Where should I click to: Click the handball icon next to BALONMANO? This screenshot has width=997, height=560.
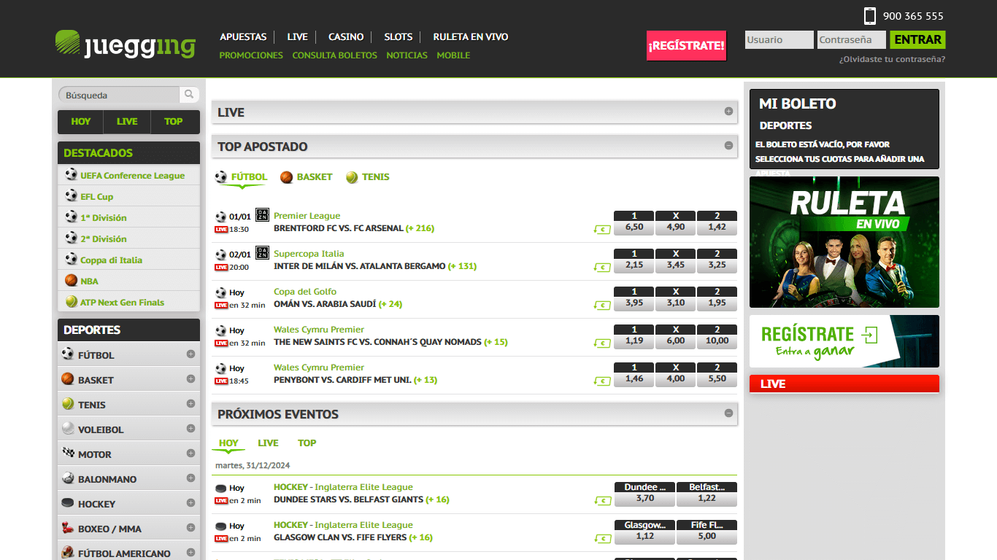[x=68, y=478]
